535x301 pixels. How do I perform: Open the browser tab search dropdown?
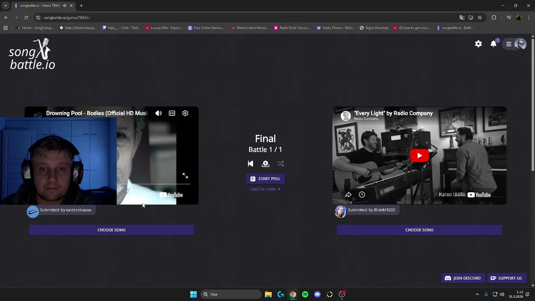click(x=5, y=5)
